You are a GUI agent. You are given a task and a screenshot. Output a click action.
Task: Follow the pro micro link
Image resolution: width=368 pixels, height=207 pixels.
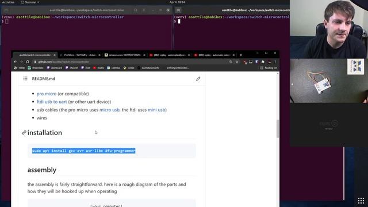[47, 94]
